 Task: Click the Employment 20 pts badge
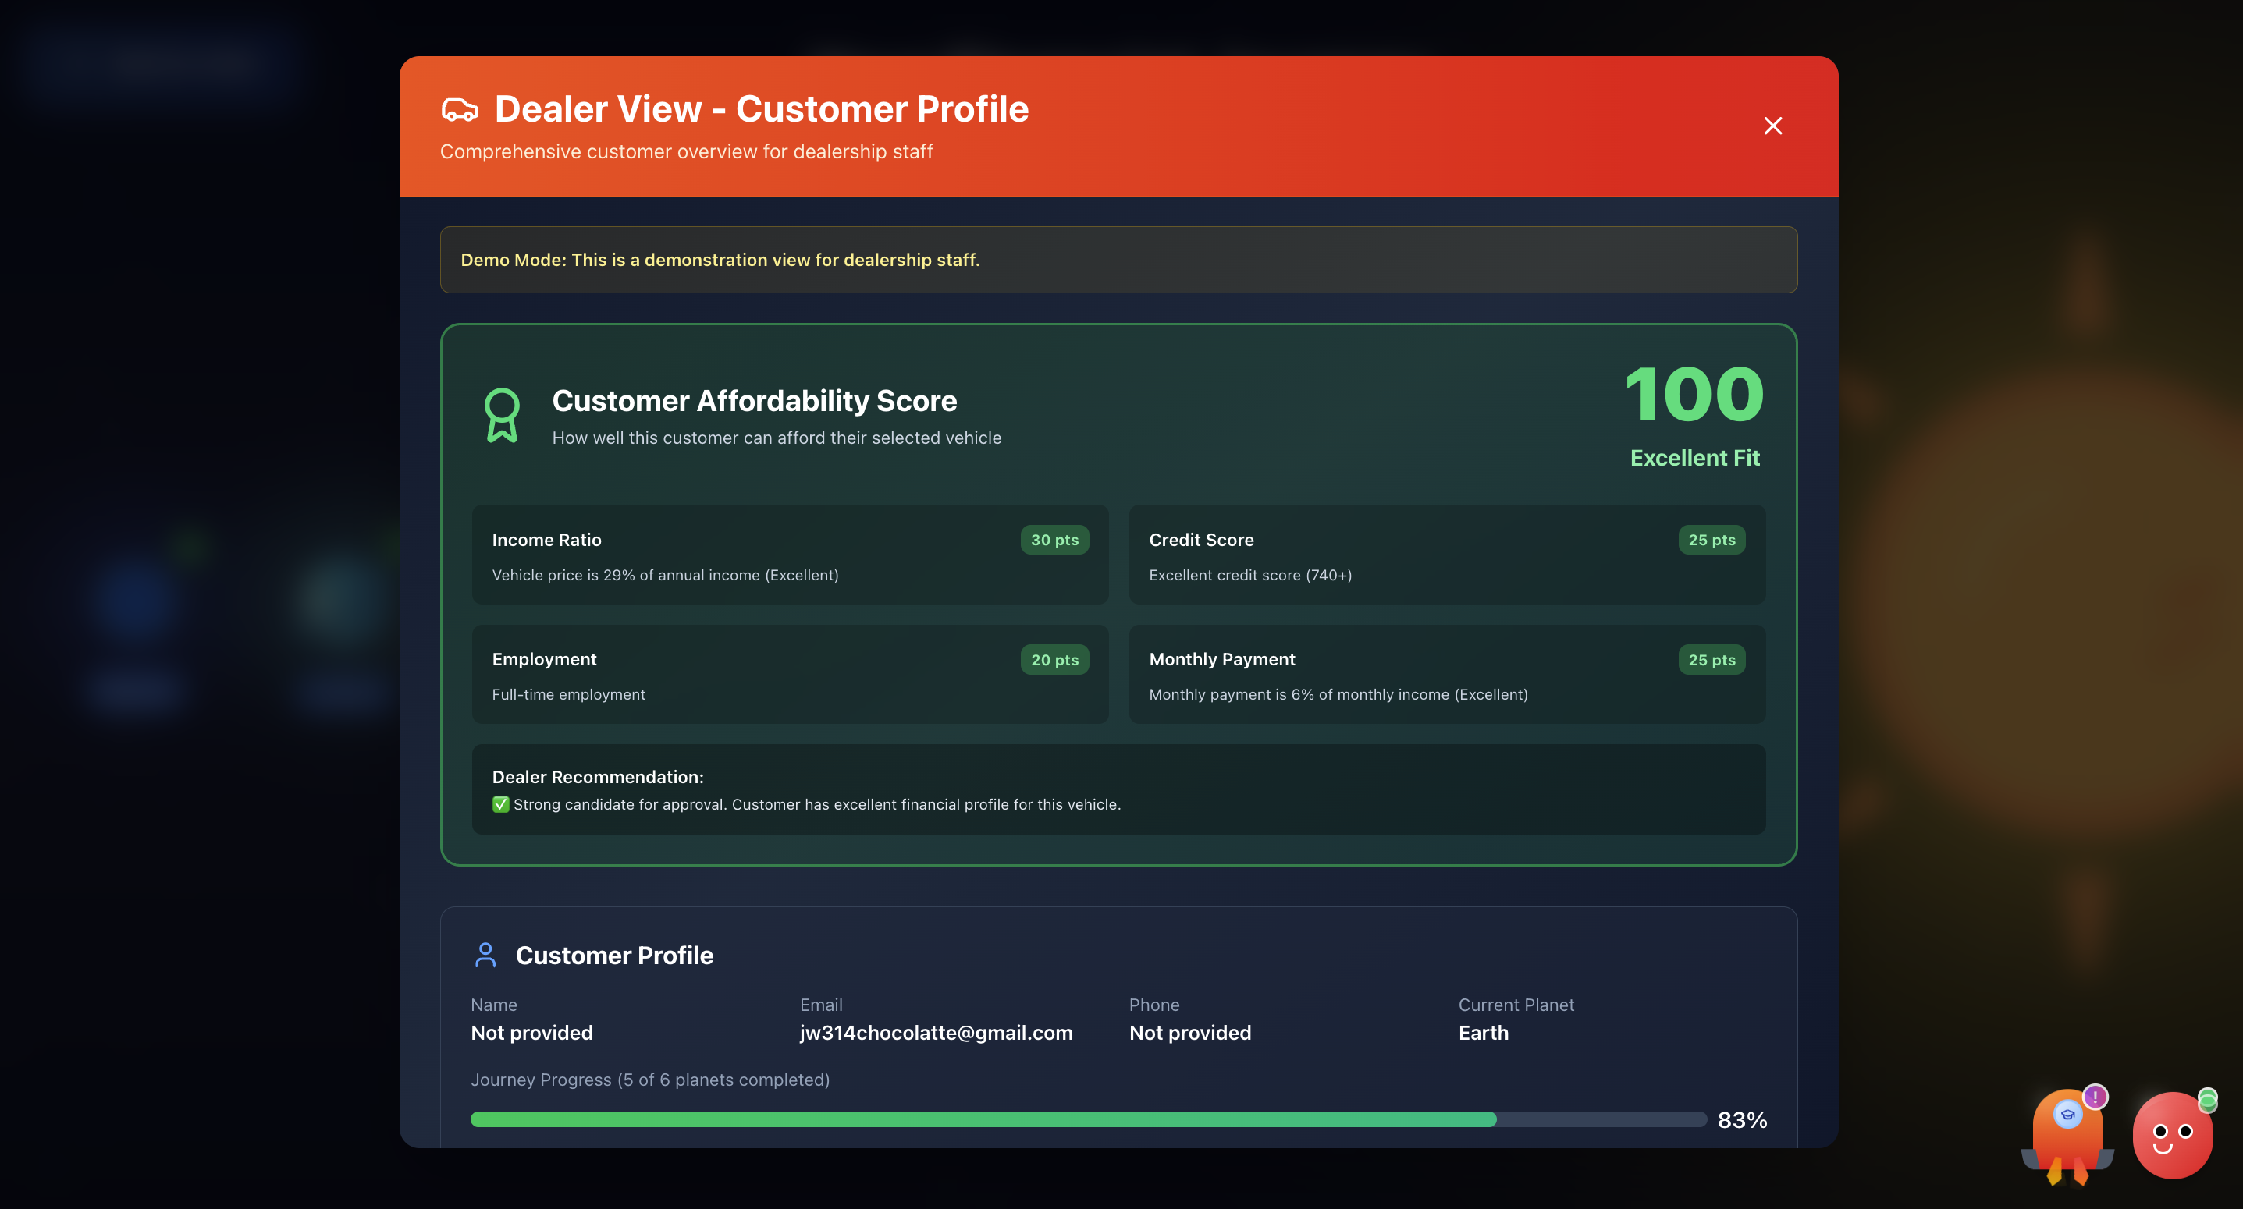1054,660
